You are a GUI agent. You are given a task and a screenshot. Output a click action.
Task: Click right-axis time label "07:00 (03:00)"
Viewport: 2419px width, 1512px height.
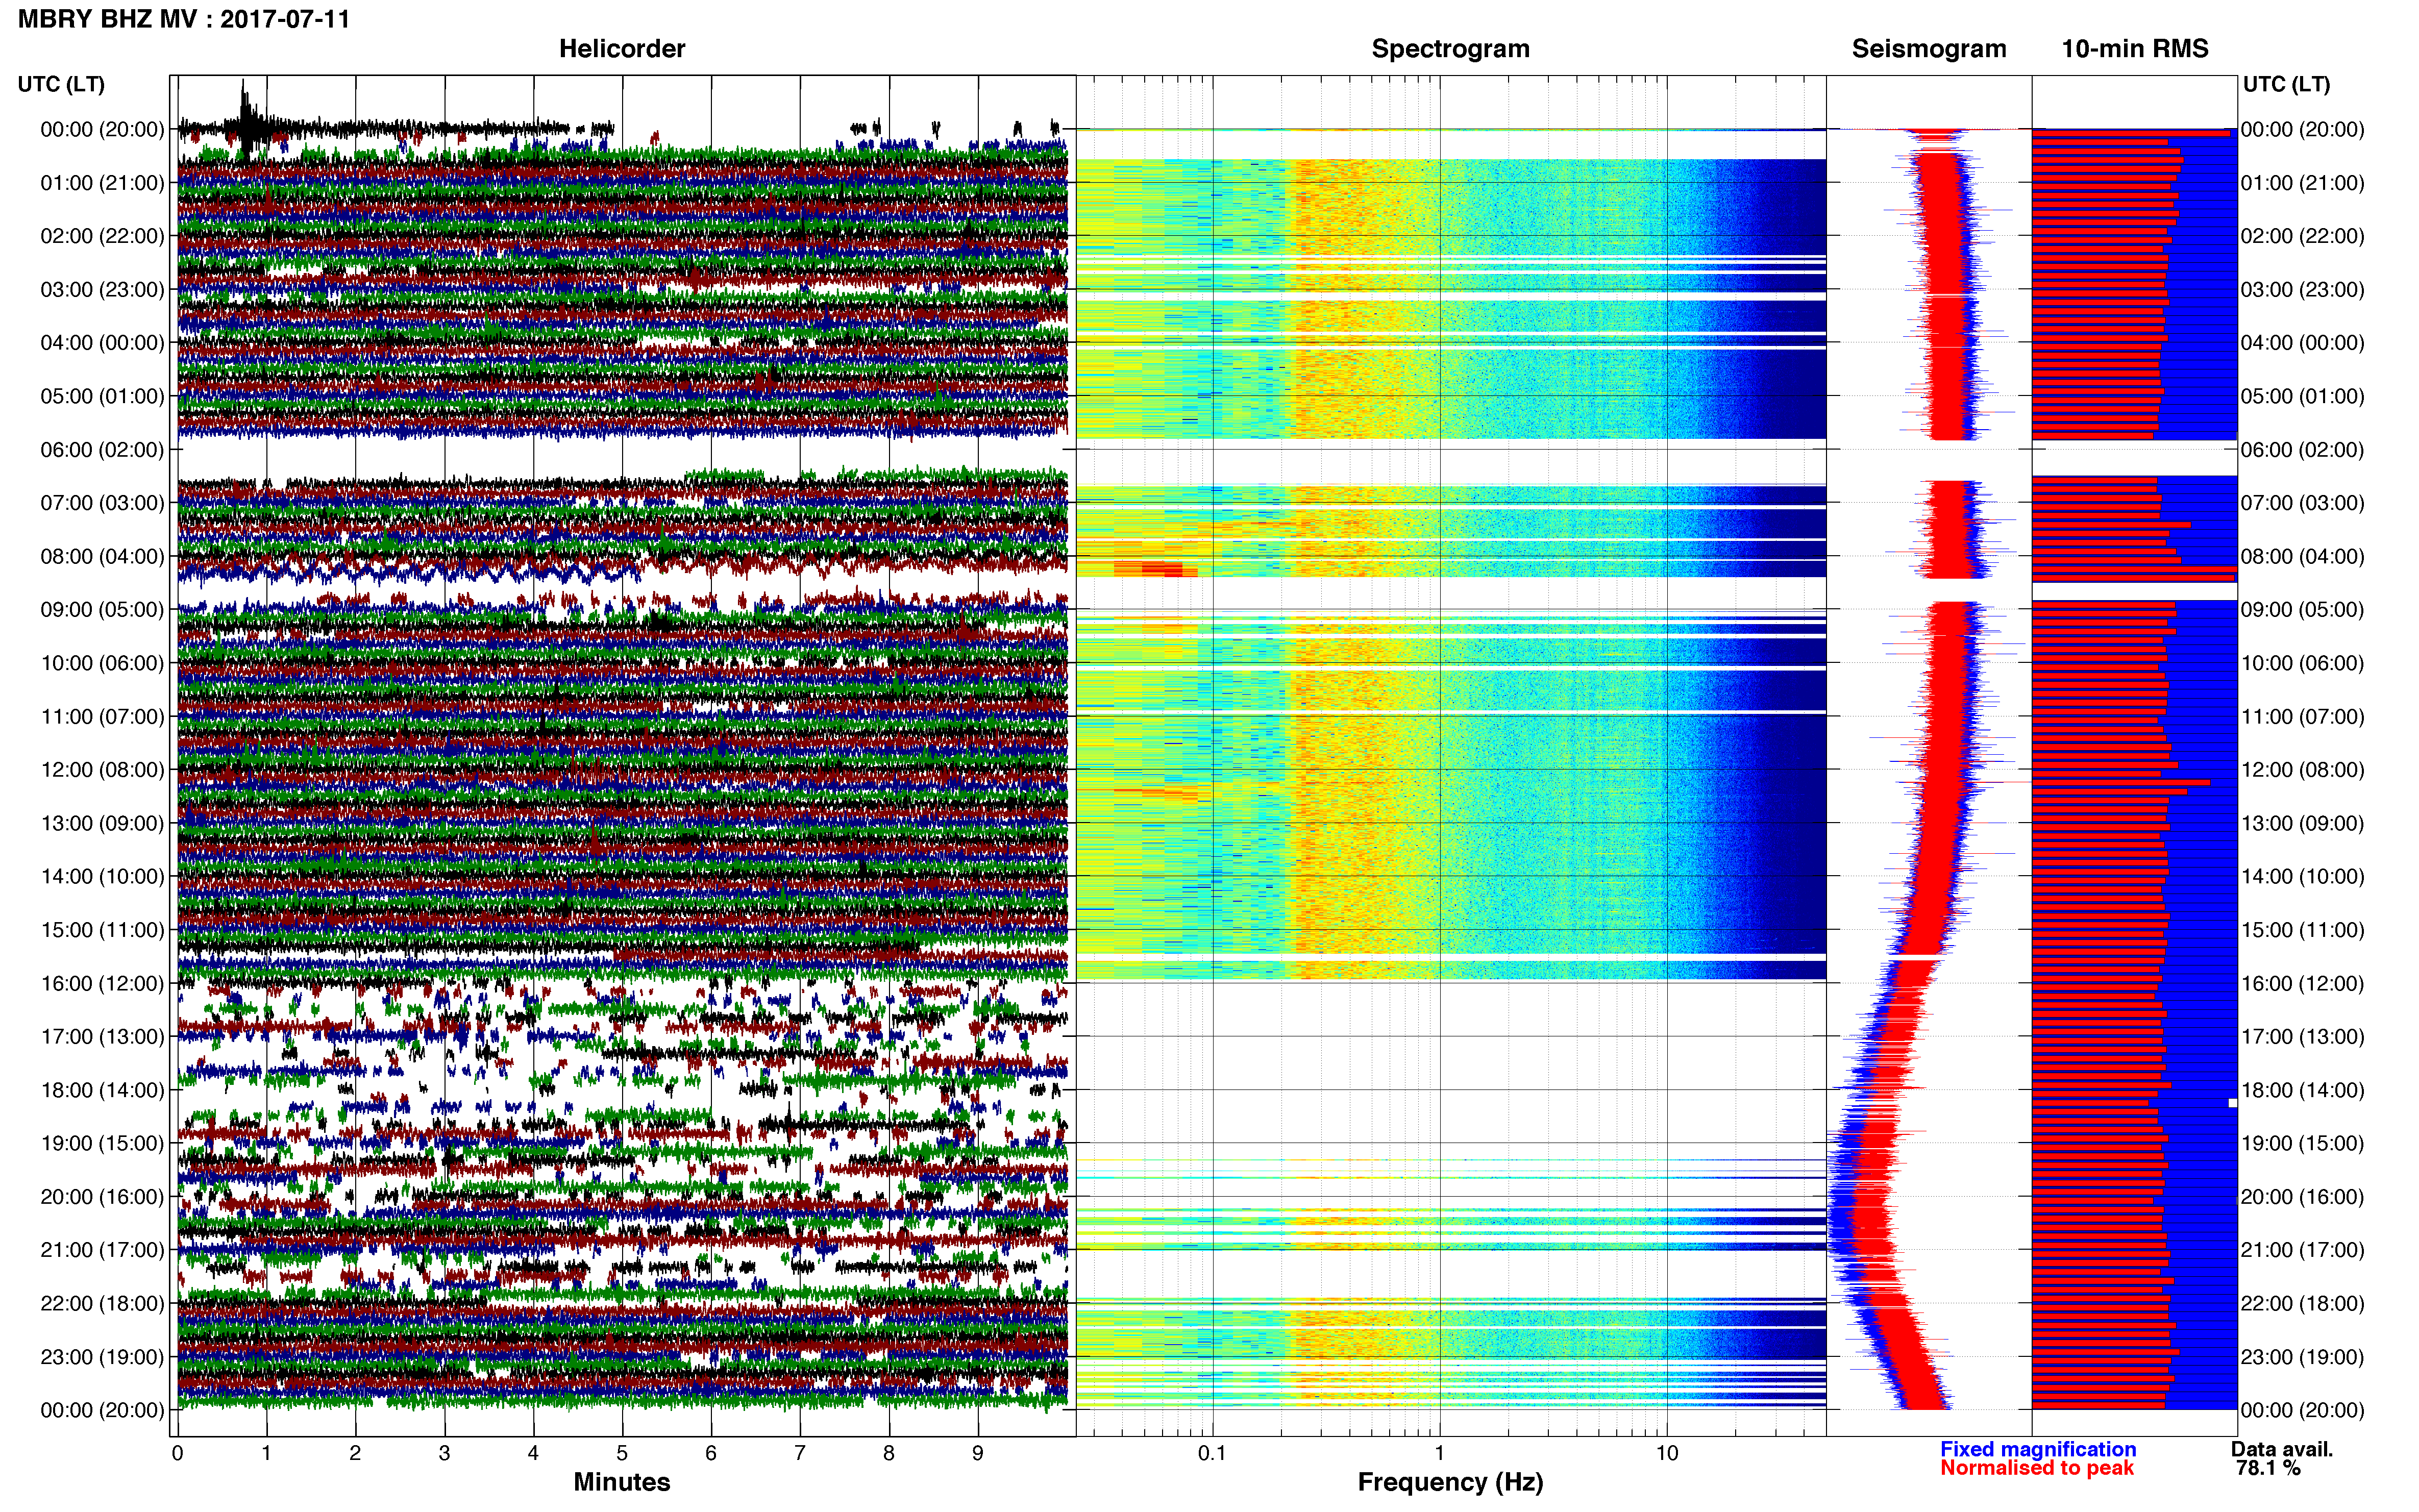click(x=2303, y=503)
